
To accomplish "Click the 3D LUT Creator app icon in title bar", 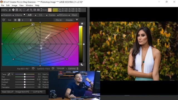I will pyautogui.click(x=1, y=2).
